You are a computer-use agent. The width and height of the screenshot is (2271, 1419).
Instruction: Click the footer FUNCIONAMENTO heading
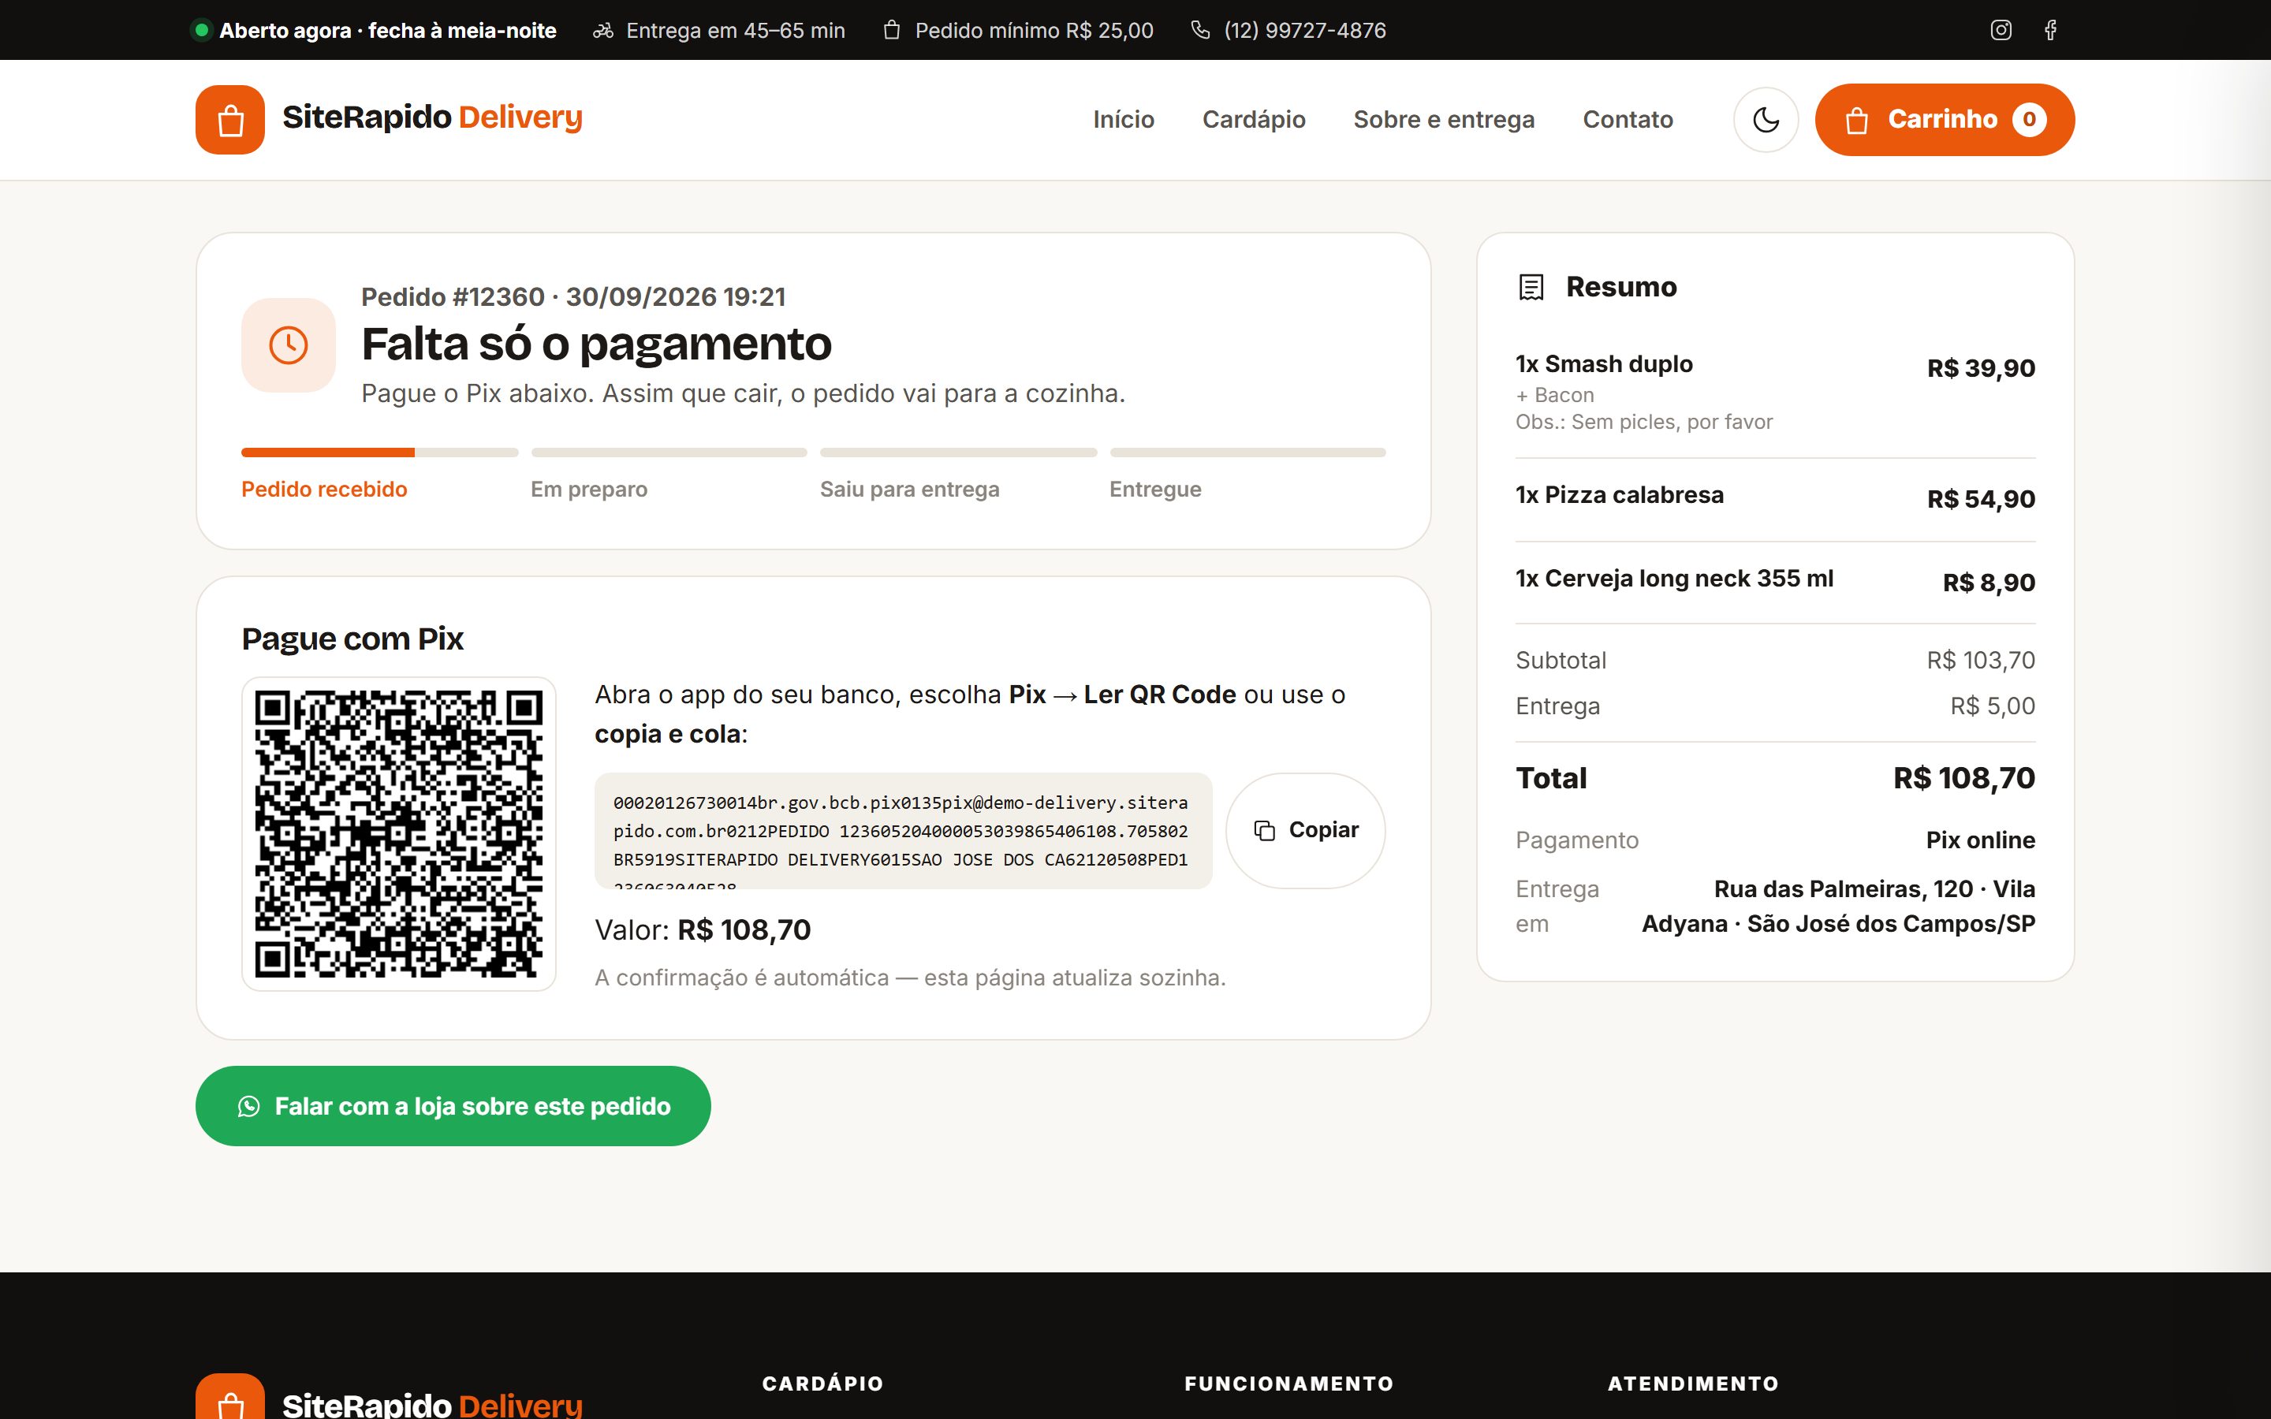[x=1289, y=1384]
